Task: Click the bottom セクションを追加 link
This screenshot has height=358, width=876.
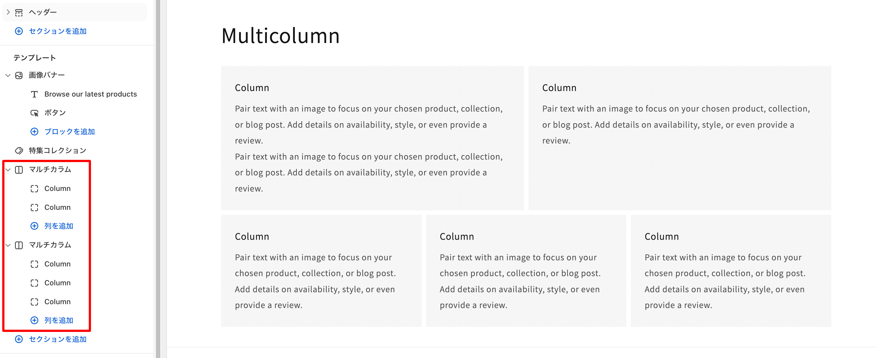Action: click(57, 339)
